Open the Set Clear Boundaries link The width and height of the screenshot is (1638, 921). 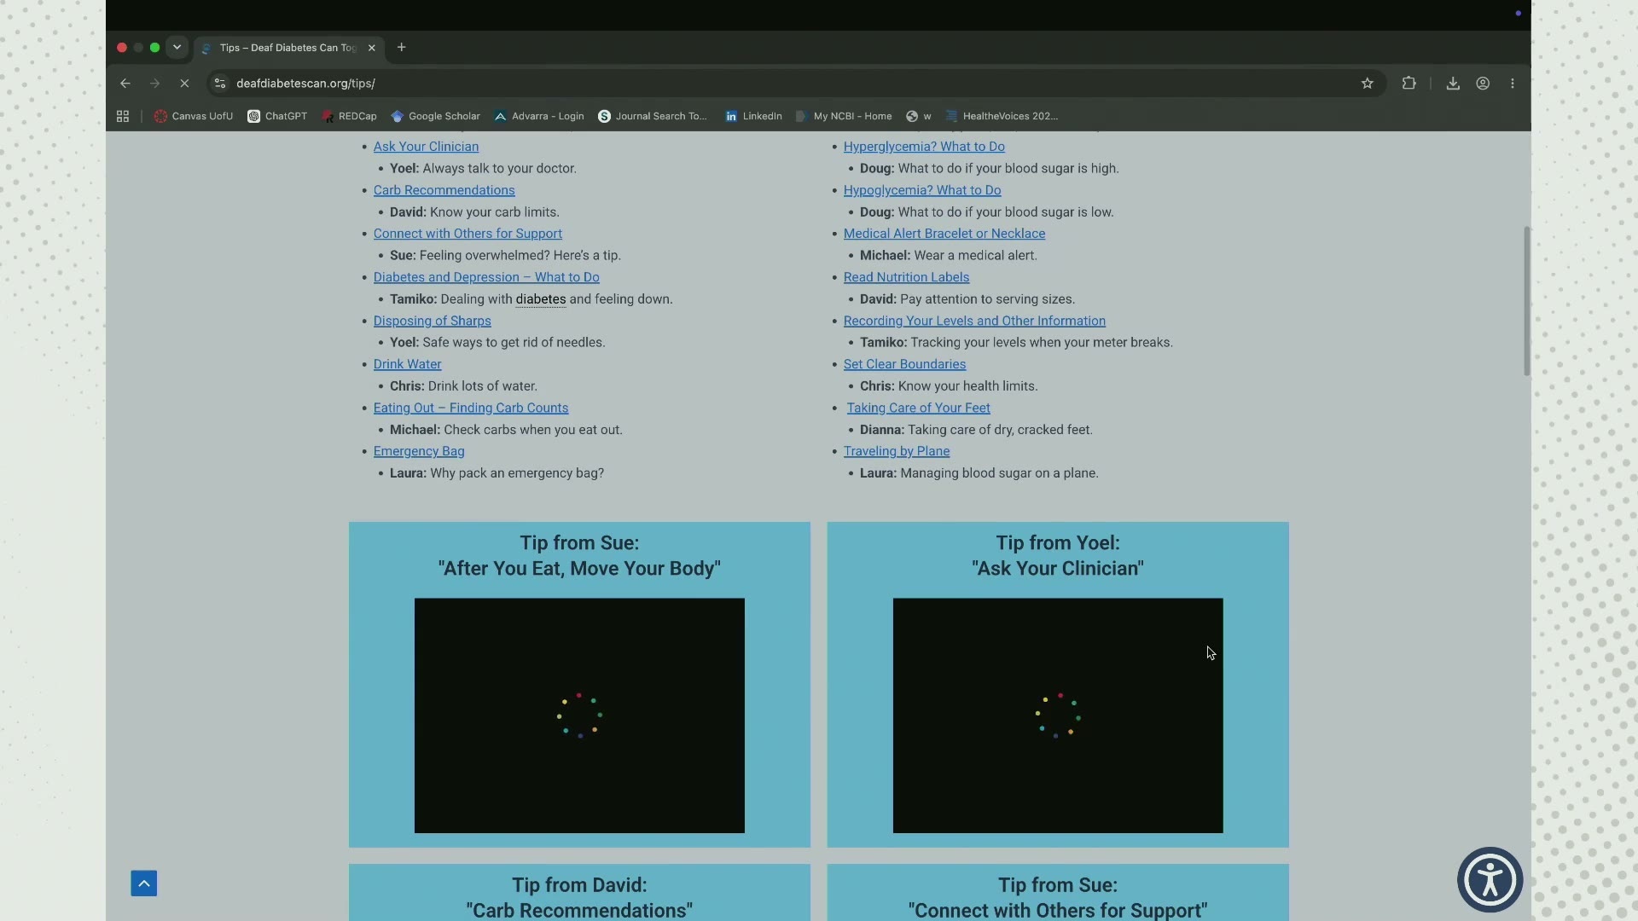click(904, 364)
